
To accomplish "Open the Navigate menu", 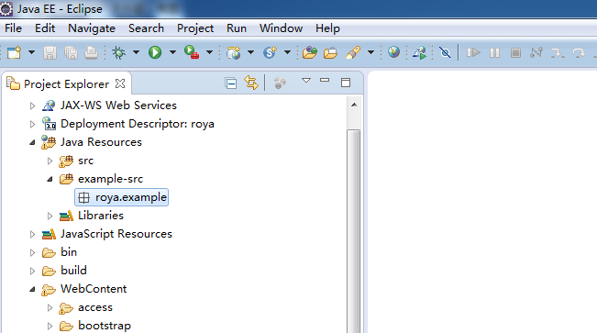I will pos(92,28).
